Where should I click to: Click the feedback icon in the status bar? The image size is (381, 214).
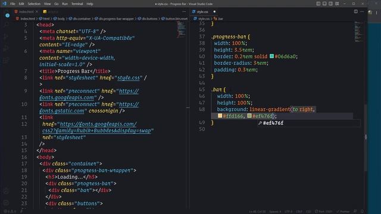[355, 212]
